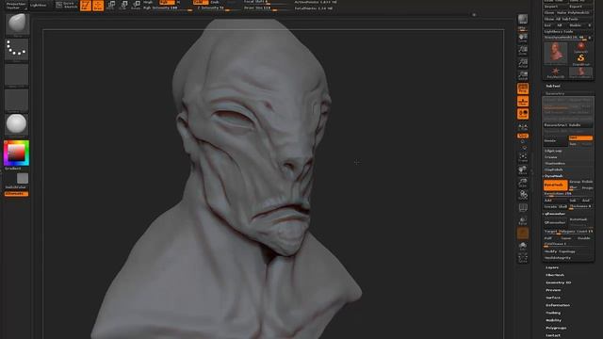Expand the Masking section

[x=553, y=313]
